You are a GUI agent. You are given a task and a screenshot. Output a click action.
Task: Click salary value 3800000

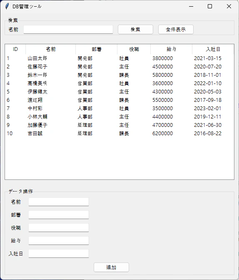pos(162,58)
